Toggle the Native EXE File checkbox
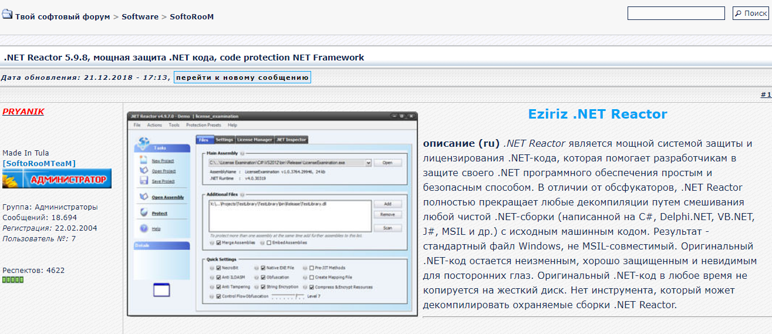 263,268
